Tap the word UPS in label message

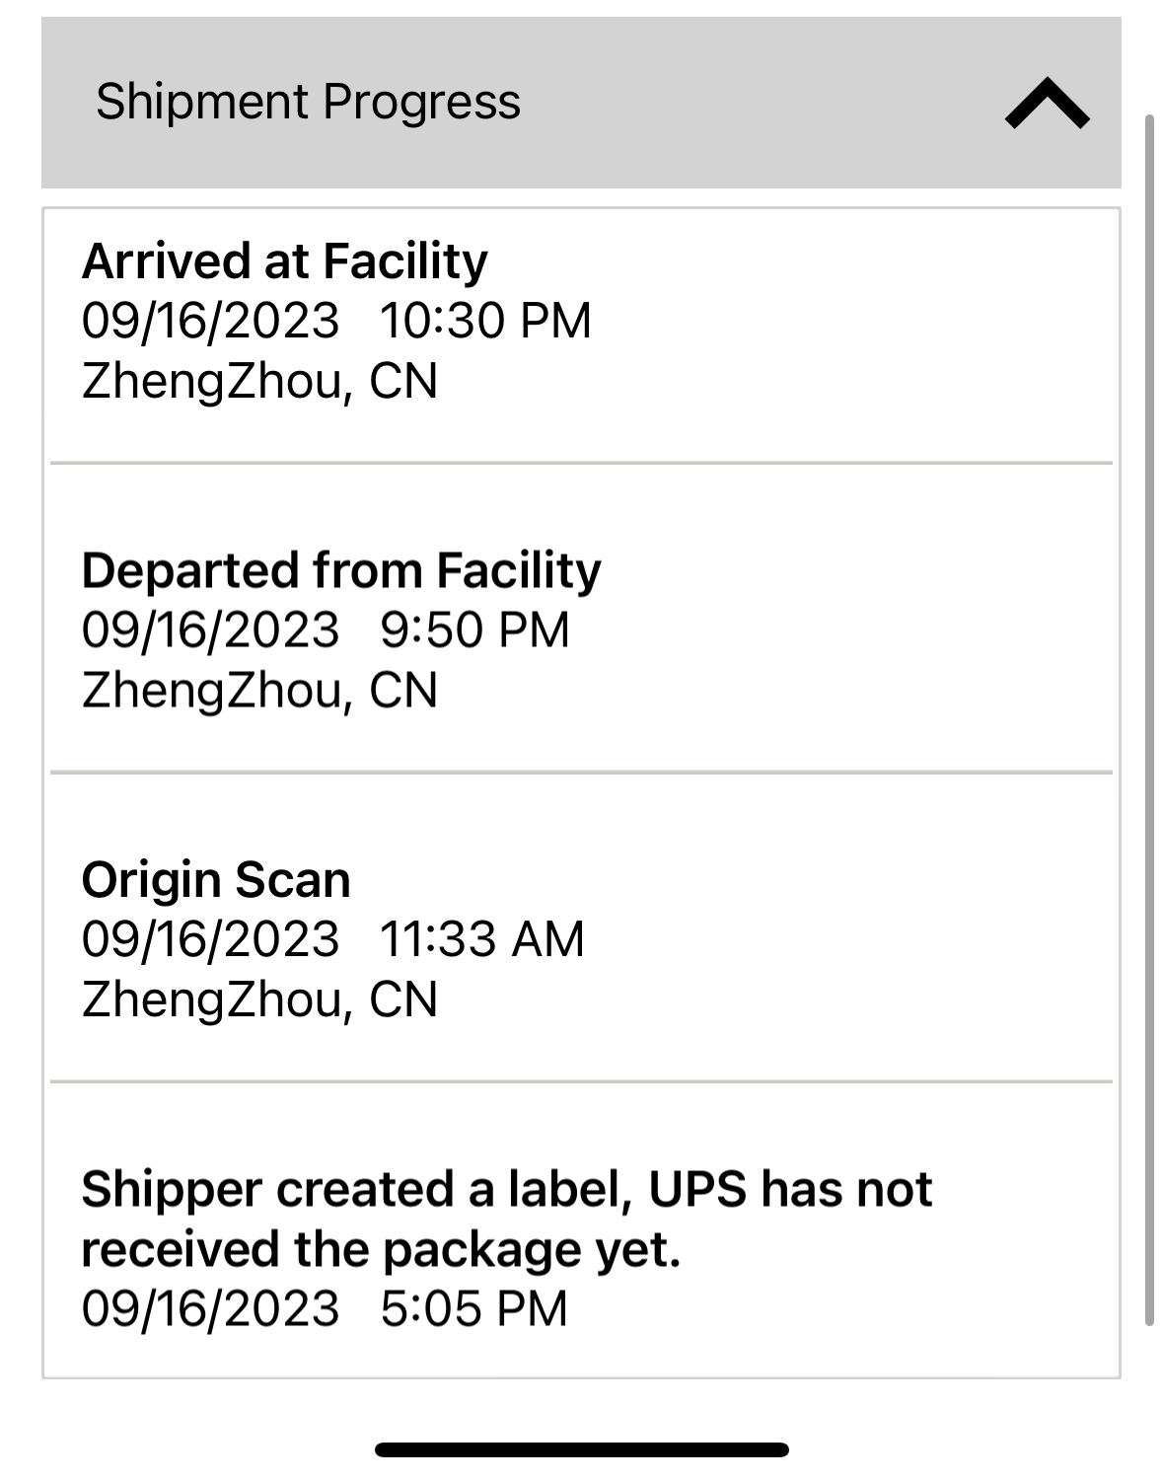tap(696, 1190)
